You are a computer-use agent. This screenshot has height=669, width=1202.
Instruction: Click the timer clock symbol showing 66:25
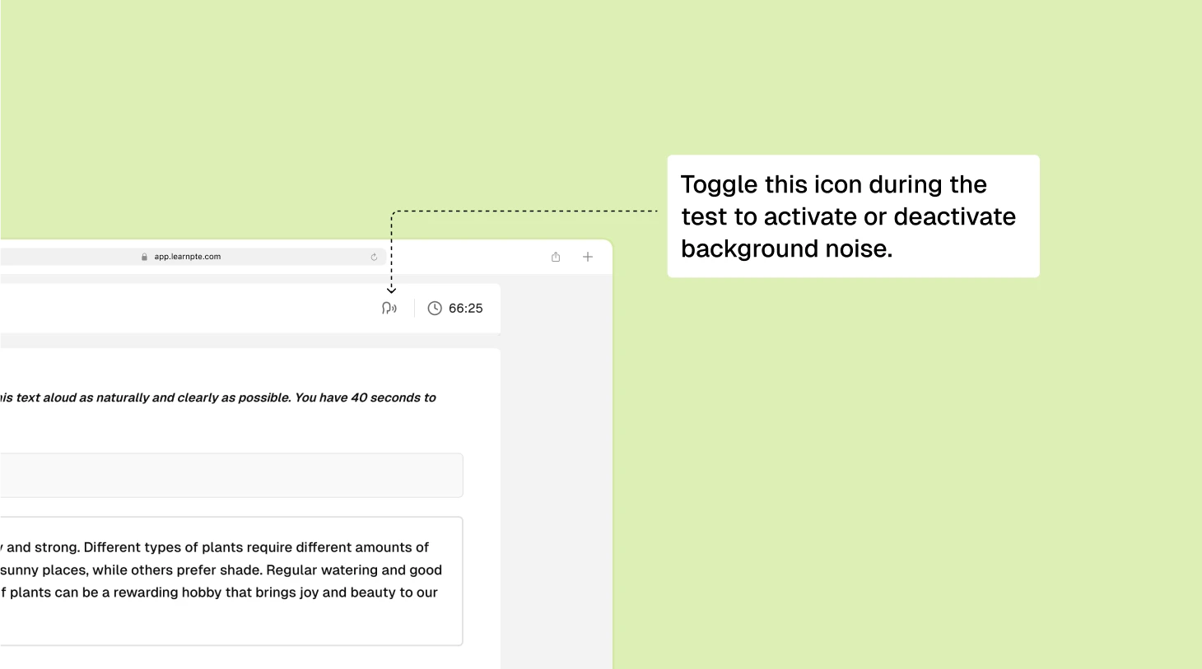pyautogui.click(x=435, y=308)
